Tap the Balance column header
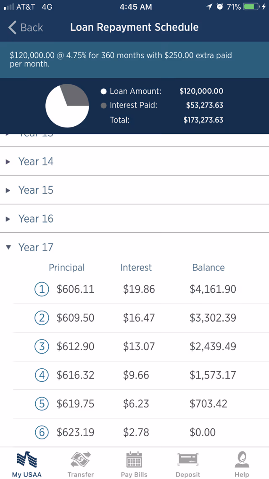This screenshot has height=479, width=269. tap(208, 268)
